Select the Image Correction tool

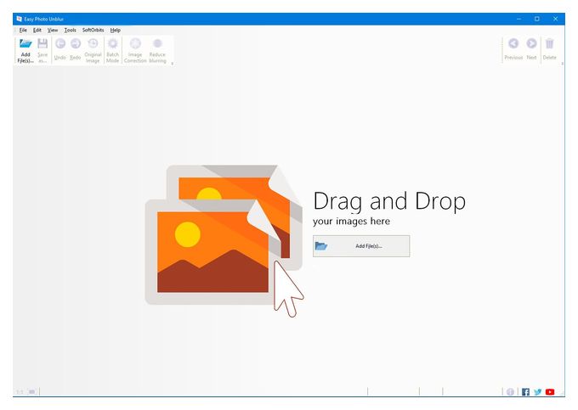tap(135, 50)
